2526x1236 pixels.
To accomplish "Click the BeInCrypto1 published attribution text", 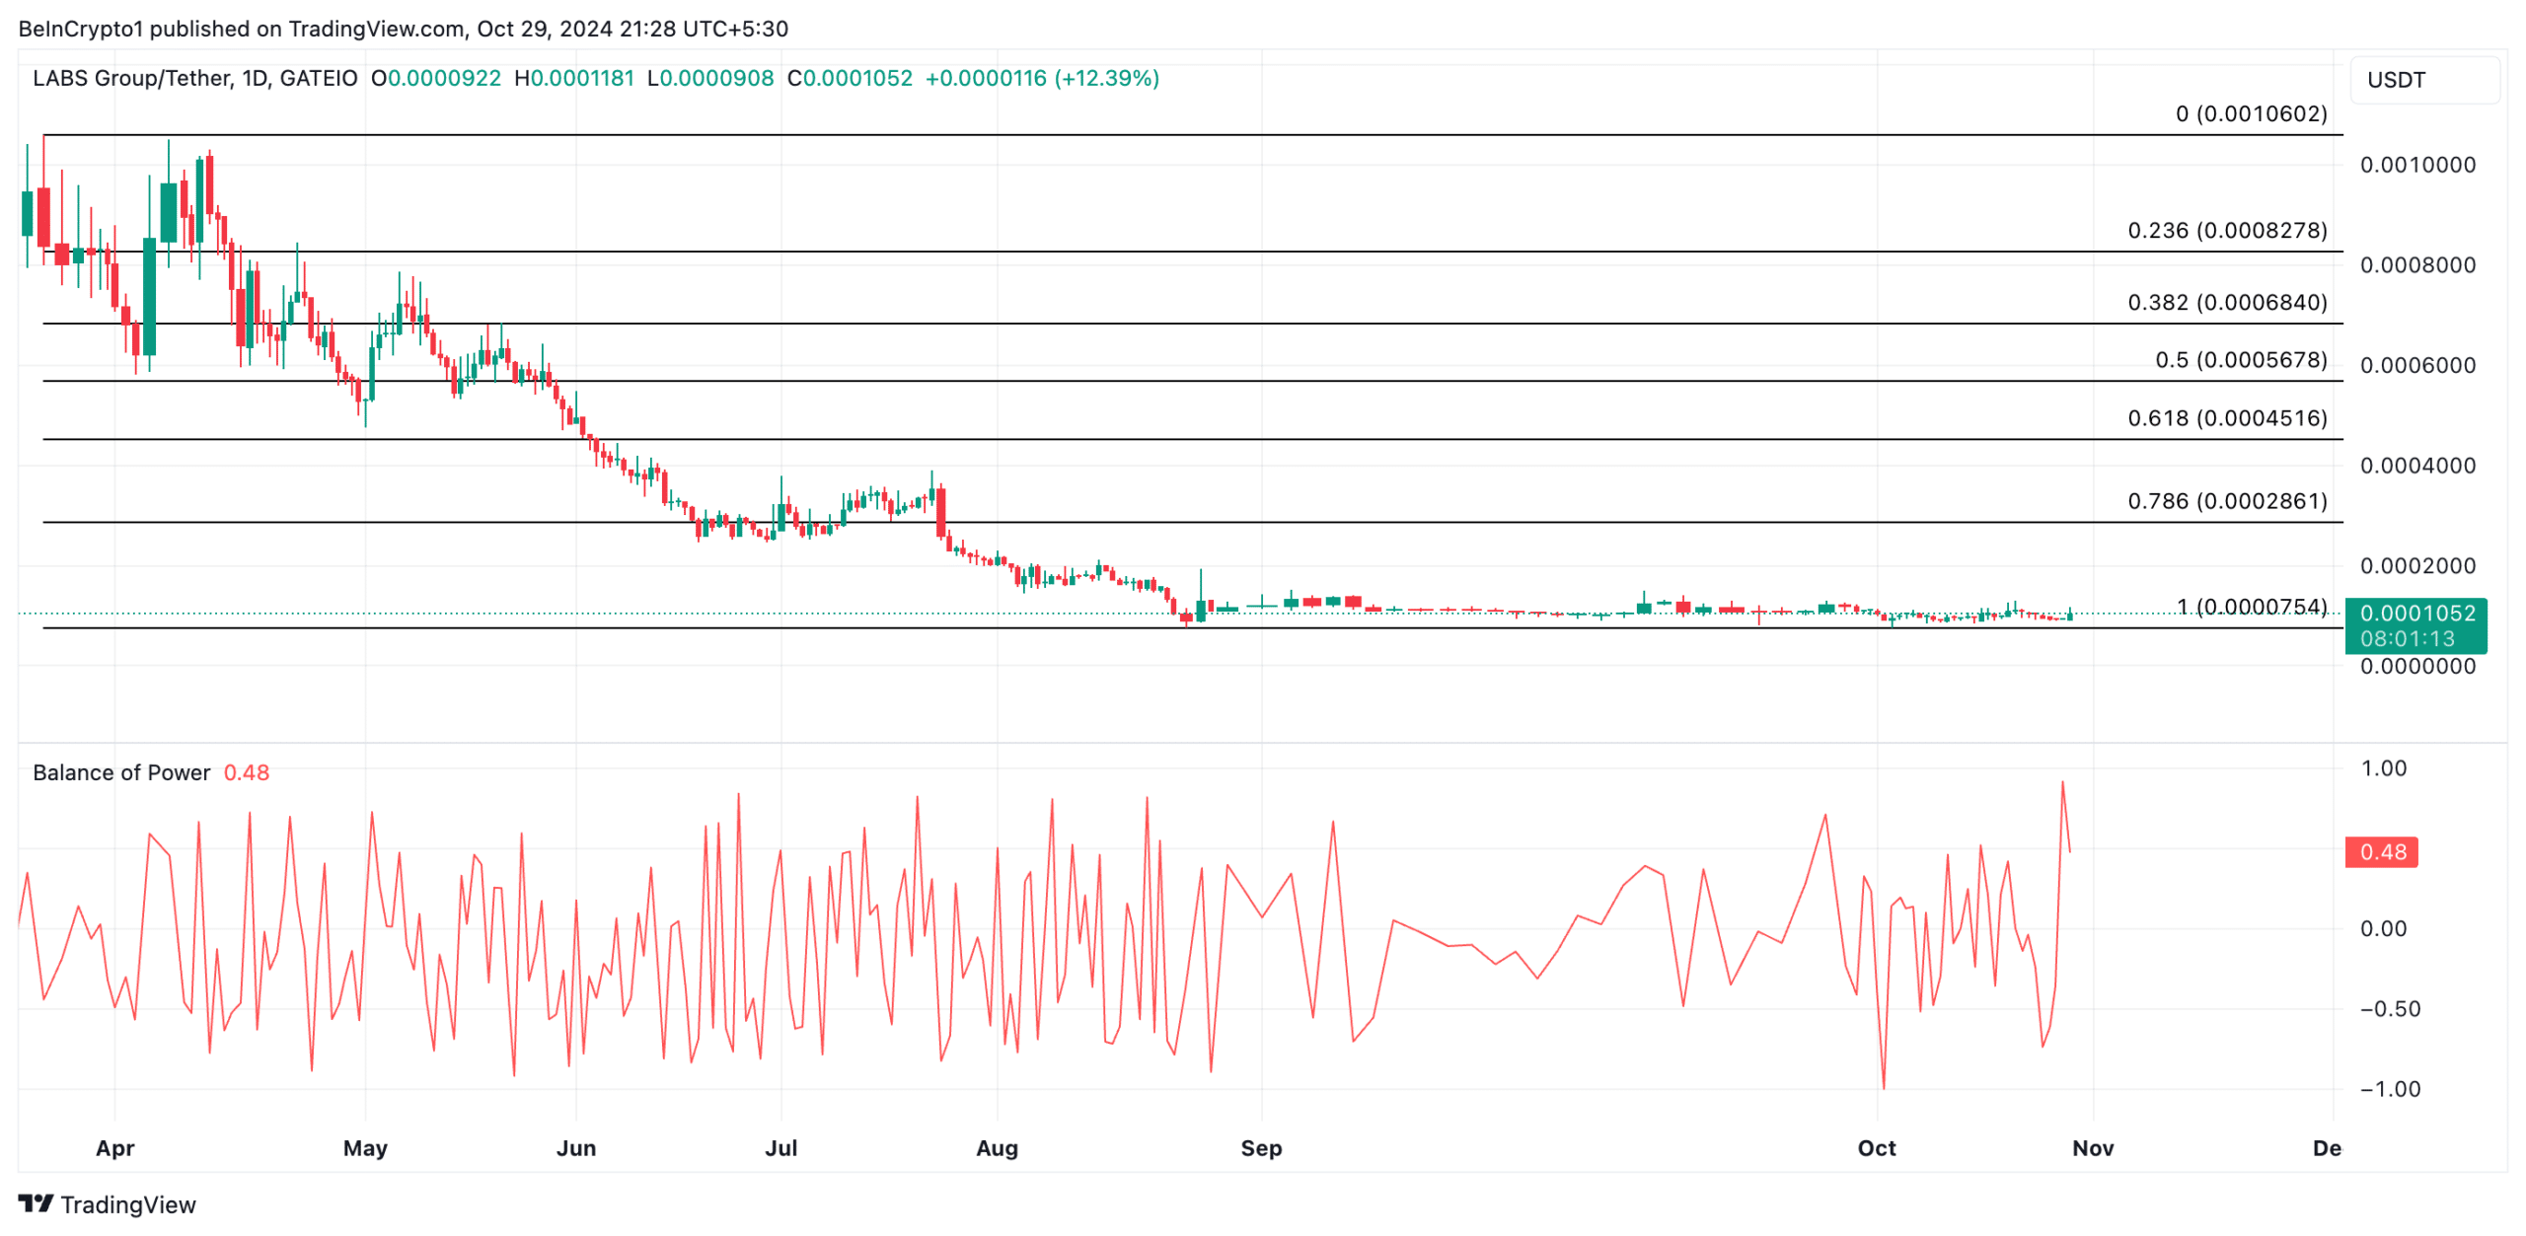I will pos(403,29).
